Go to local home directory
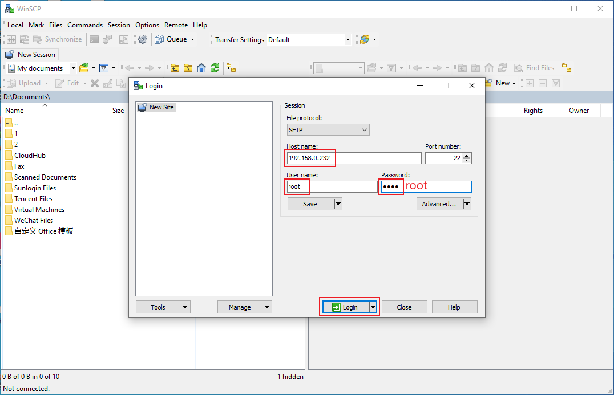 tap(201, 68)
